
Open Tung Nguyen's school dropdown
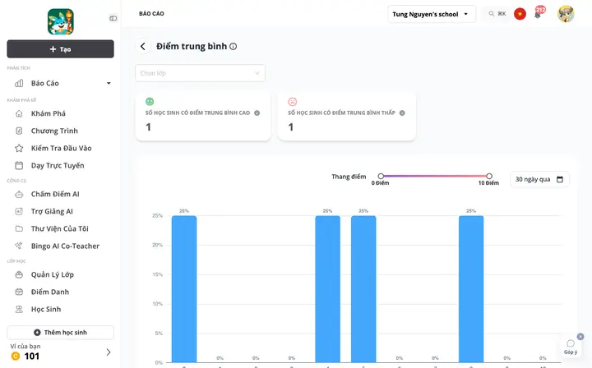click(432, 14)
